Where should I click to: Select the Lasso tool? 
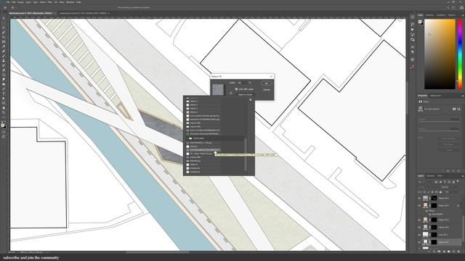point(4,28)
